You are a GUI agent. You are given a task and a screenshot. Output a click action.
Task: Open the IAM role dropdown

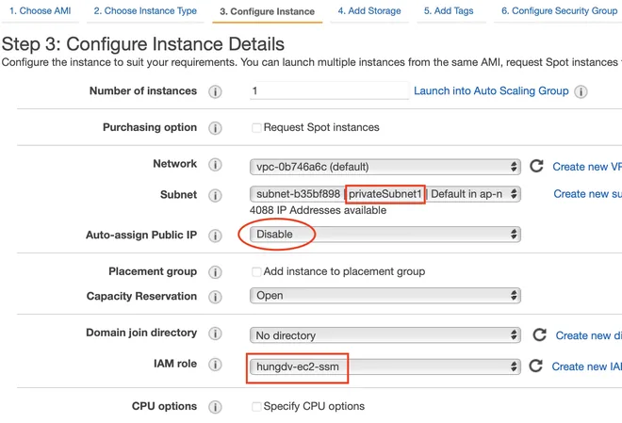click(x=385, y=366)
